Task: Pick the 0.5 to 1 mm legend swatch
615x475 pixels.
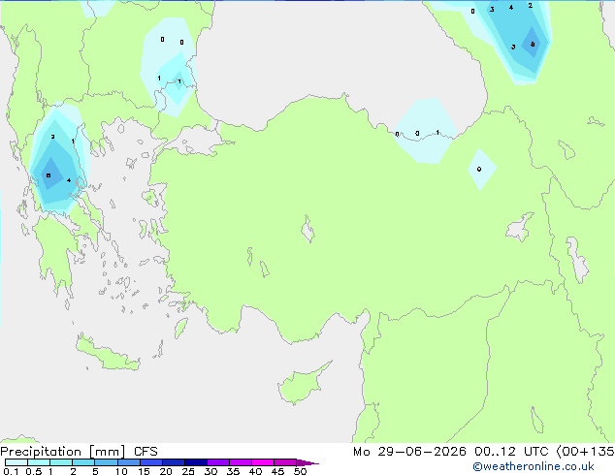Action: coord(39,462)
